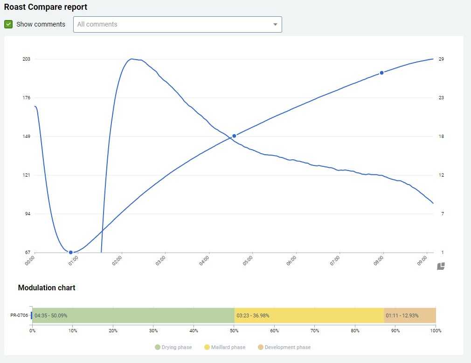The height and width of the screenshot is (363, 471).
Task: Select the turning point marker near 01:00
Action: [x=71, y=253]
